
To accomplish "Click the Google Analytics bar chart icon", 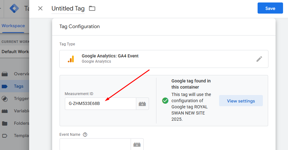I will click(x=71, y=59).
